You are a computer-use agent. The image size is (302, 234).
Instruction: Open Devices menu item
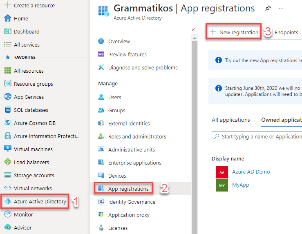[x=140, y=176]
